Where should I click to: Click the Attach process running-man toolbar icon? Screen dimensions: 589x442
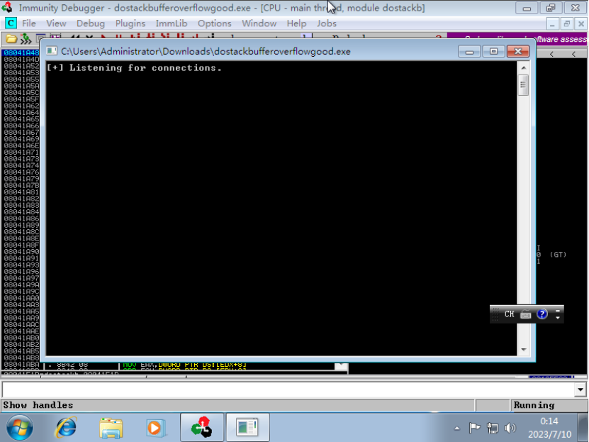pos(26,38)
